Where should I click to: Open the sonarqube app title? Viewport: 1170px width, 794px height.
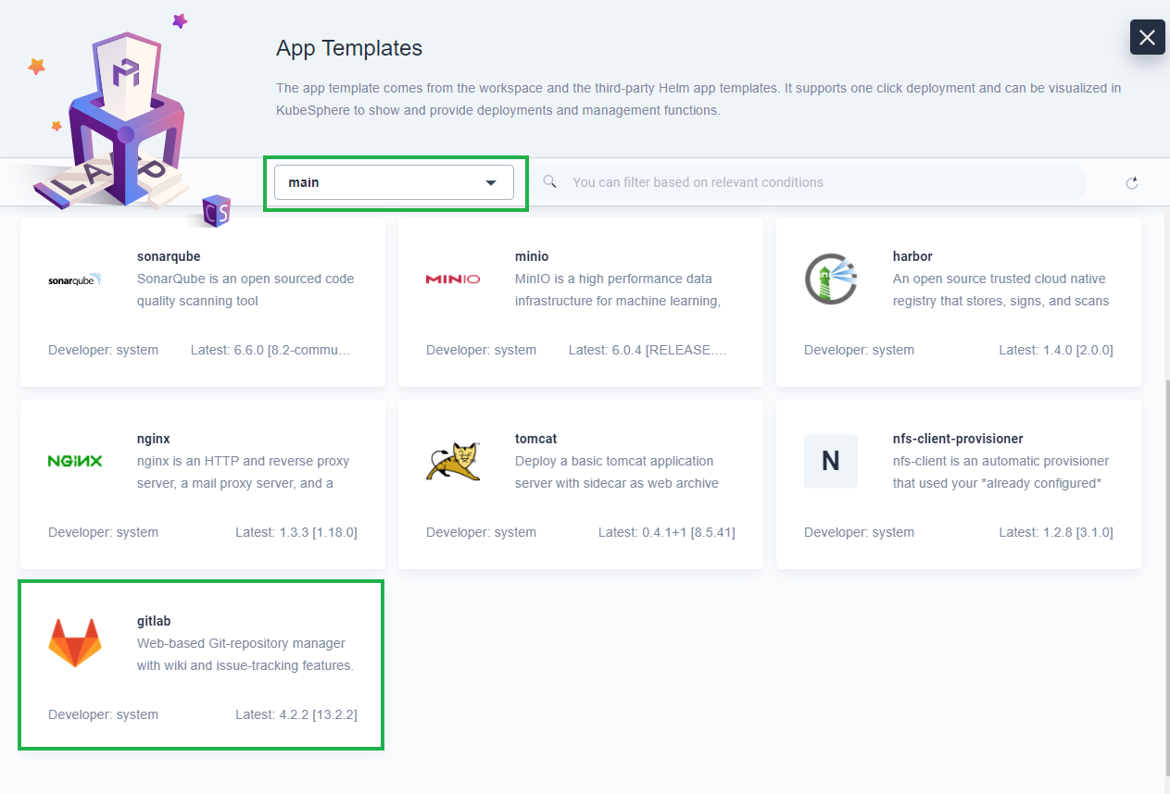(x=169, y=256)
